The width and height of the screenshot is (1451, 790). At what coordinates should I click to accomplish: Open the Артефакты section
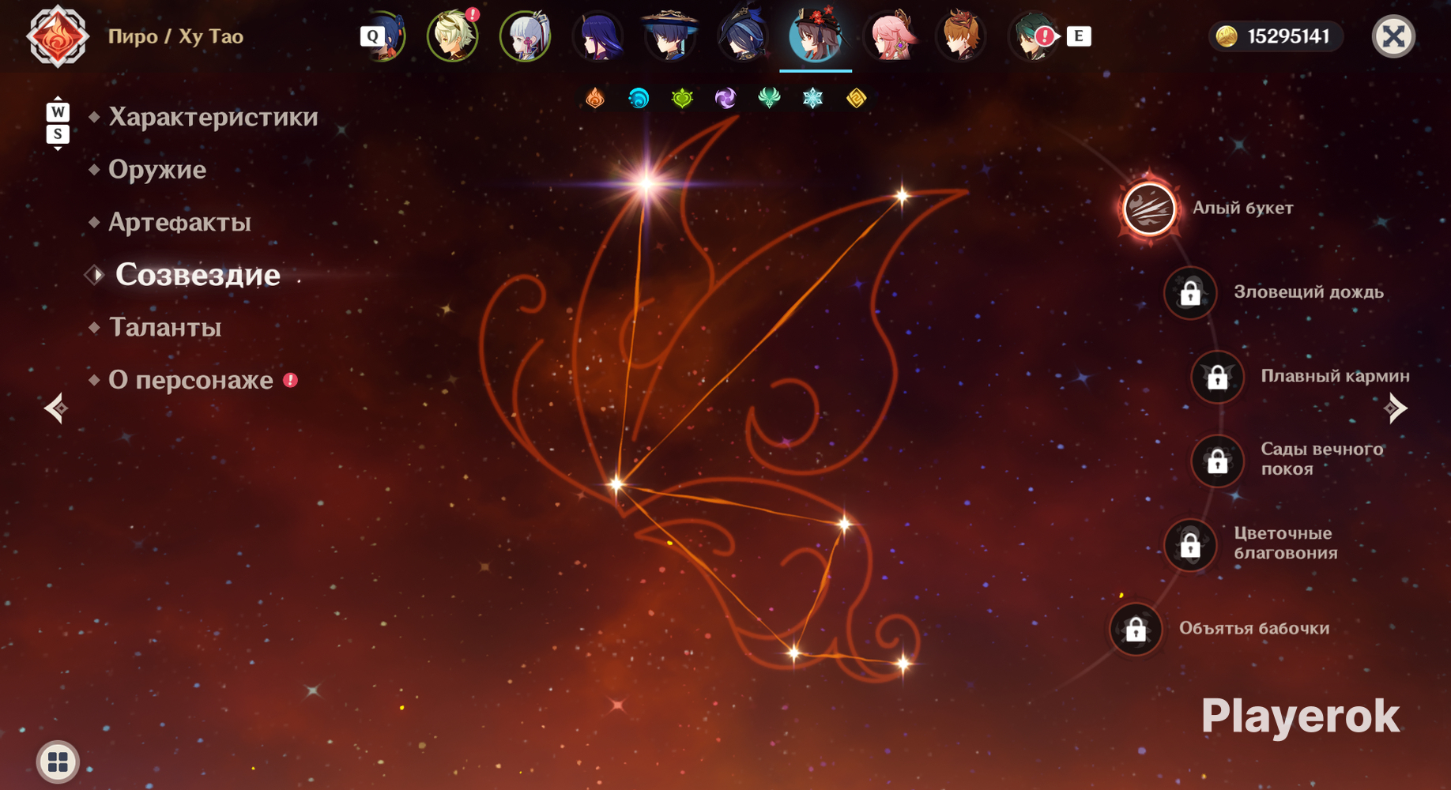[x=179, y=222]
